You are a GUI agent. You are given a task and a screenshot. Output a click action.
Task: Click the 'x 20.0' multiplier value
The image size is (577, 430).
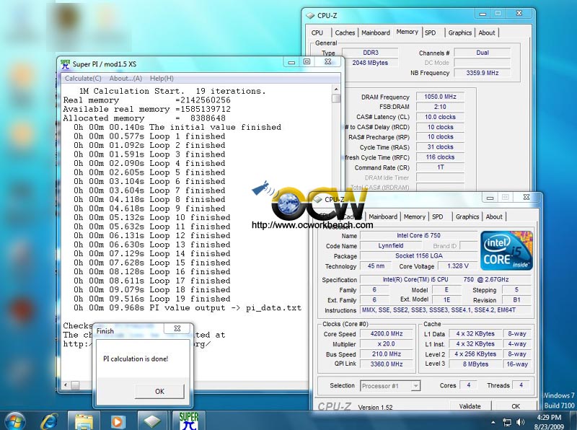point(387,344)
